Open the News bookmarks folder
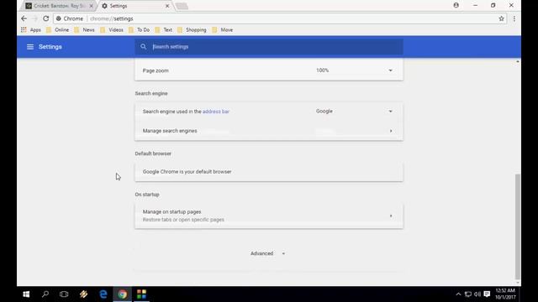 pos(84,30)
